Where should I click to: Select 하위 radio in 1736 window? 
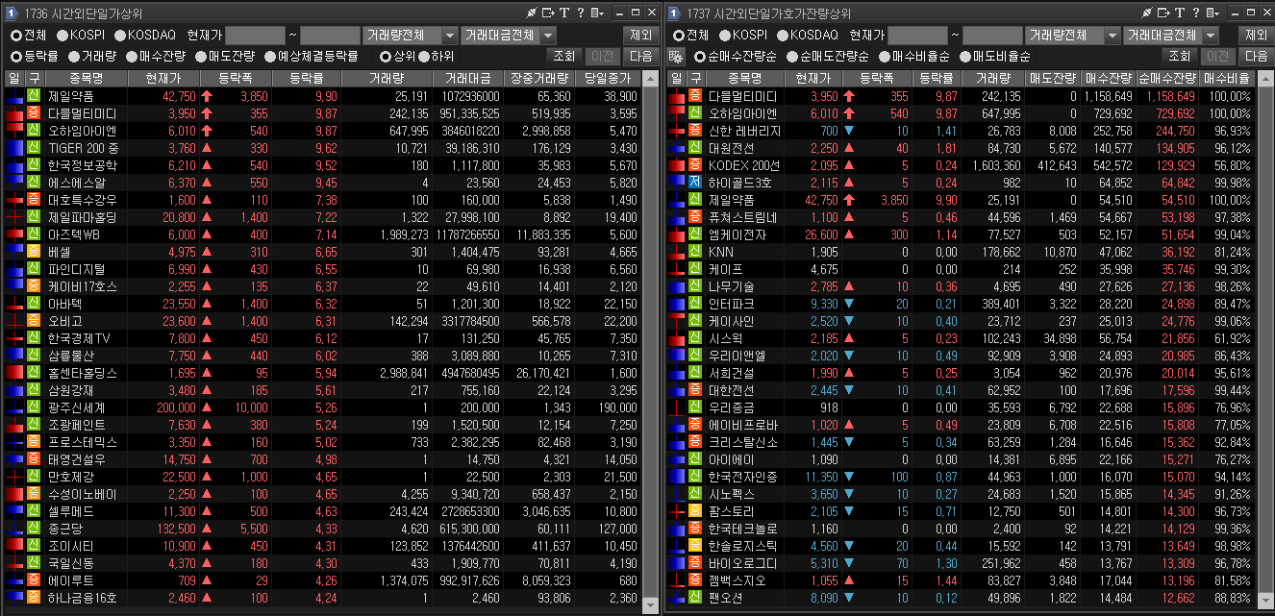(423, 57)
